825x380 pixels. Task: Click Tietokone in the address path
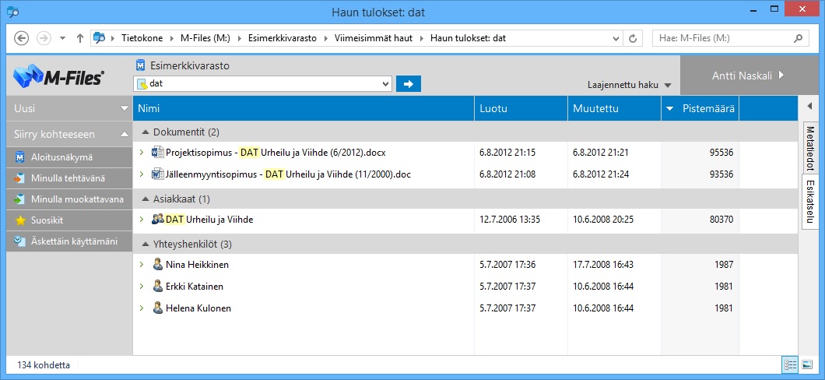[142, 38]
